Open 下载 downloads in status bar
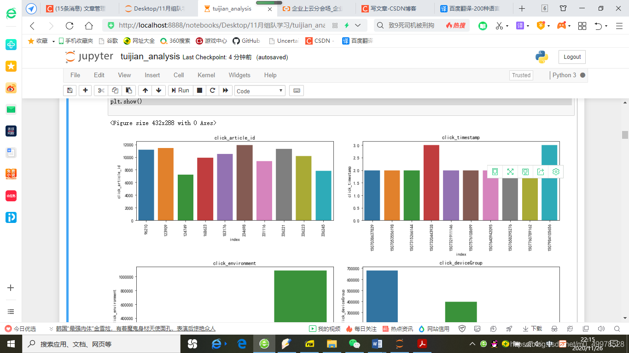The height and width of the screenshot is (353, 629). click(533, 329)
